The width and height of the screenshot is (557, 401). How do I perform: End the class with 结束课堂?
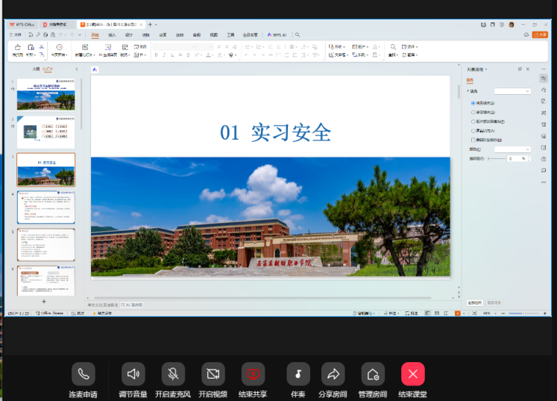coord(412,373)
